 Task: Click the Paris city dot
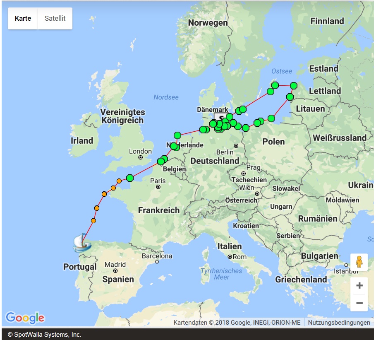[x=158, y=187]
